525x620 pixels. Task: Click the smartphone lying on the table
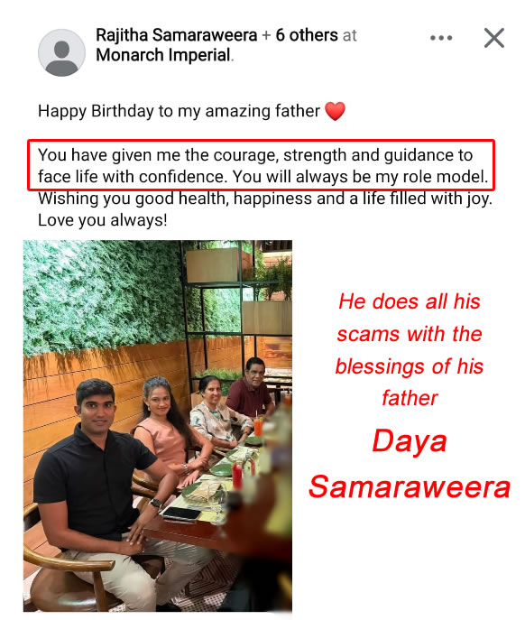click(x=182, y=514)
